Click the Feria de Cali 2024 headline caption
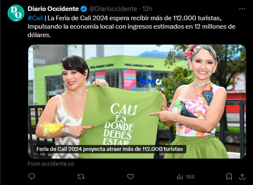 pyautogui.click(x=110, y=149)
